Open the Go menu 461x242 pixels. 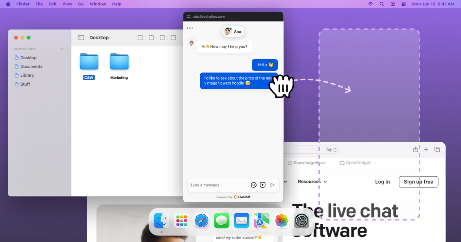[x=81, y=4]
